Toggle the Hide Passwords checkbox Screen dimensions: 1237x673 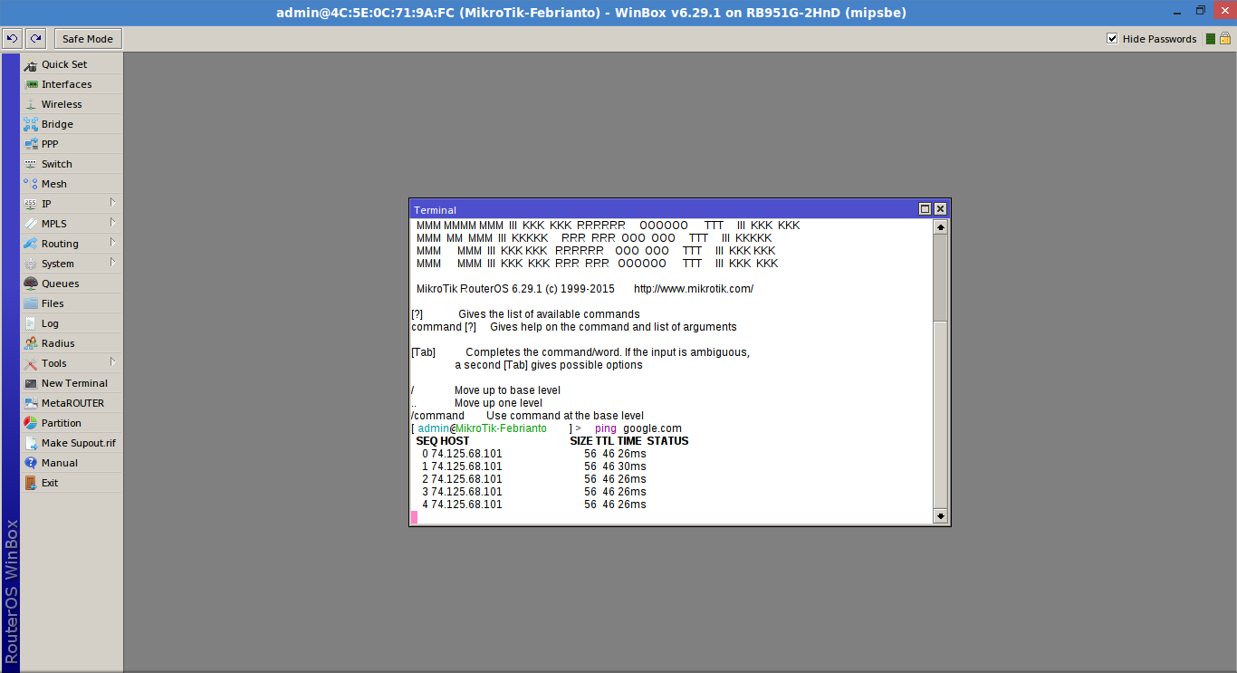[1112, 39]
